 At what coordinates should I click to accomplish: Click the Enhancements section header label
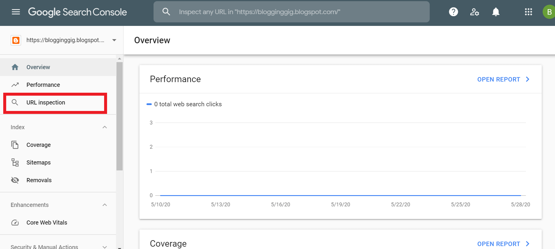tap(30, 205)
